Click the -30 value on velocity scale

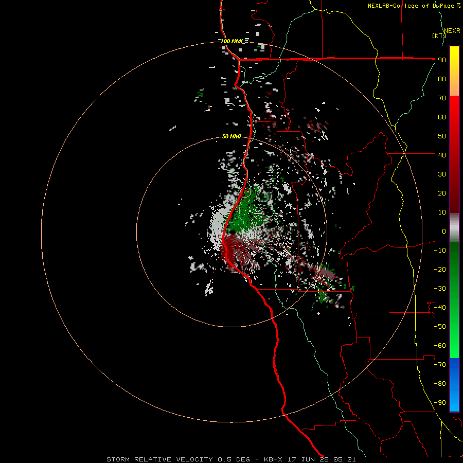[x=440, y=289]
